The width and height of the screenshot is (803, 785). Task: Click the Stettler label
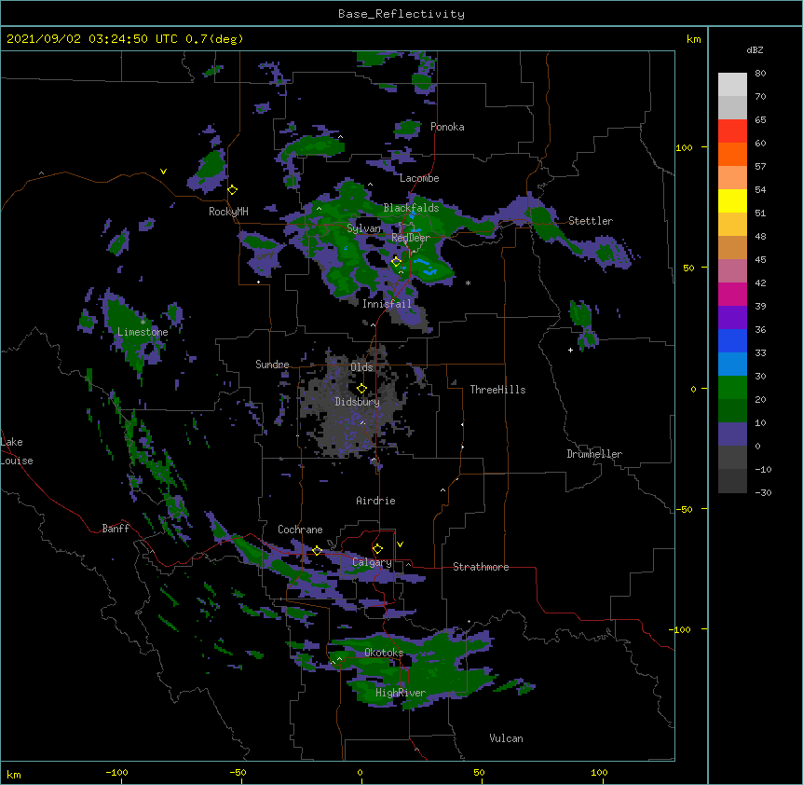(591, 221)
